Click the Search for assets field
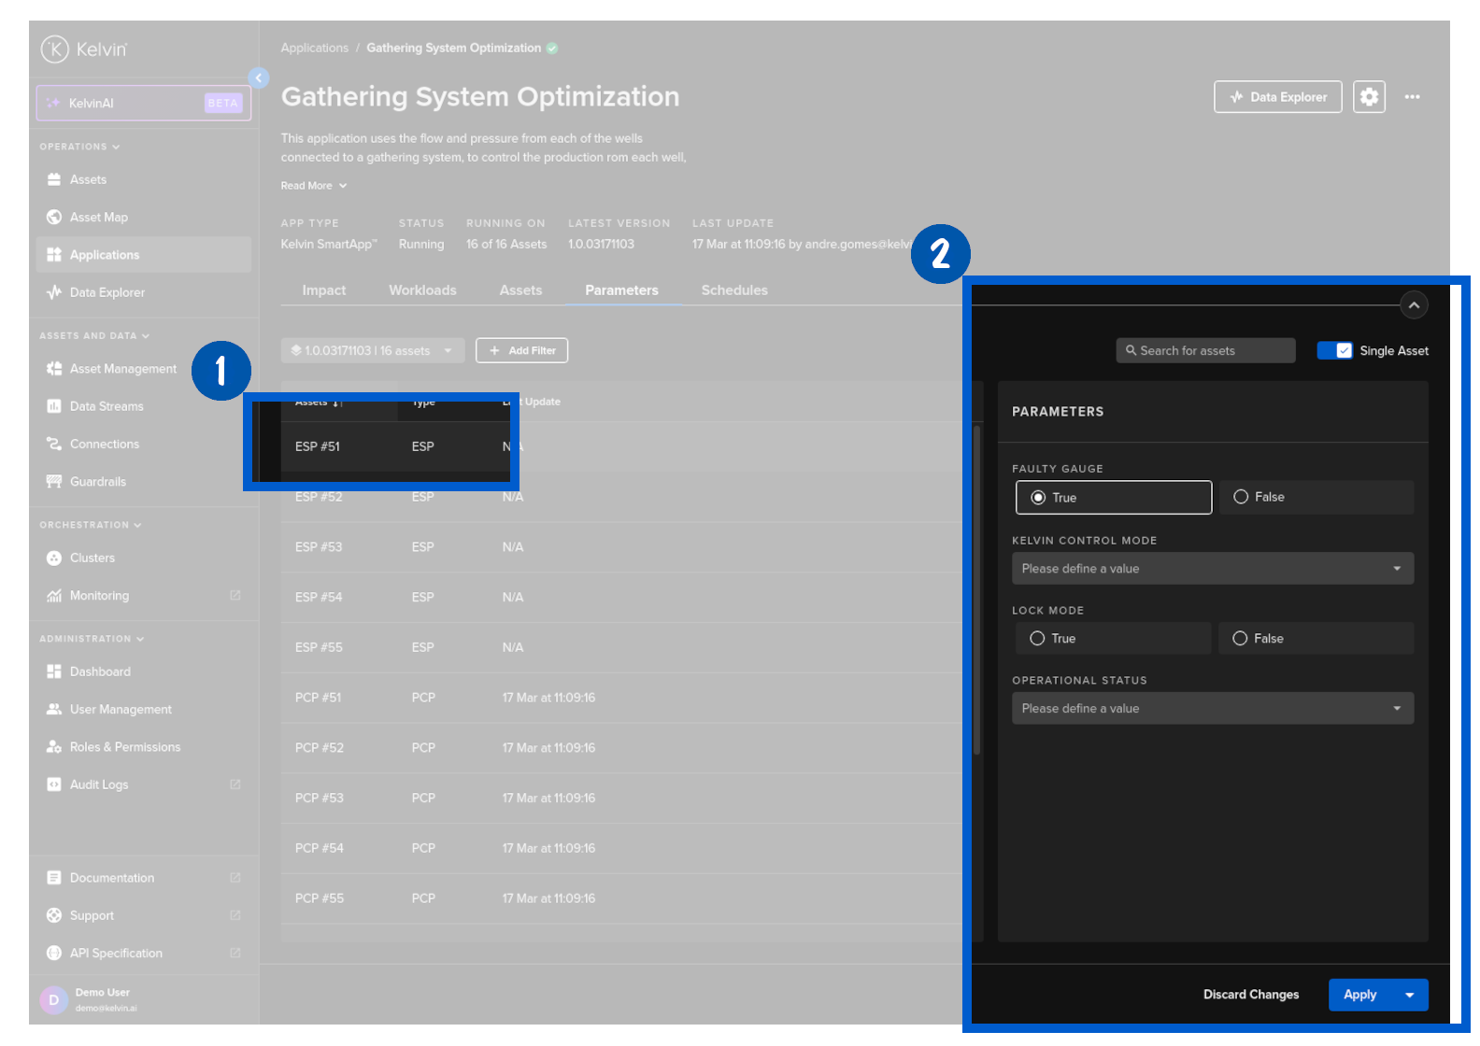The width and height of the screenshot is (1480, 1046). coord(1205,351)
